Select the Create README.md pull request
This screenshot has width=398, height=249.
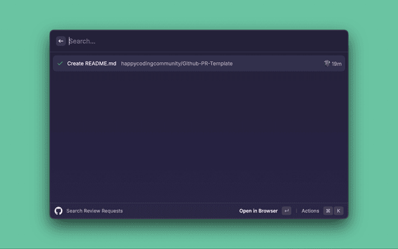[x=91, y=63]
